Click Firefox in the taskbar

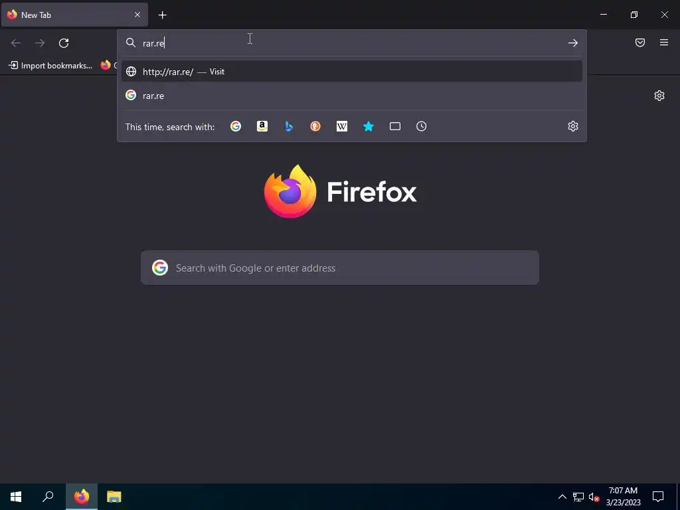click(x=82, y=497)
